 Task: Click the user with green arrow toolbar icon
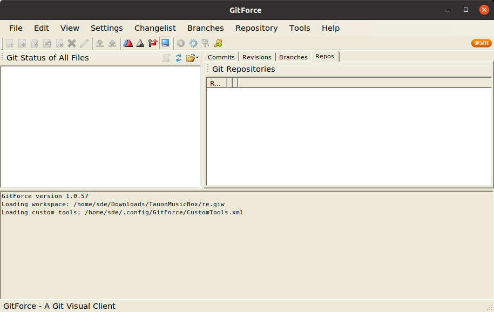[218, 43]
